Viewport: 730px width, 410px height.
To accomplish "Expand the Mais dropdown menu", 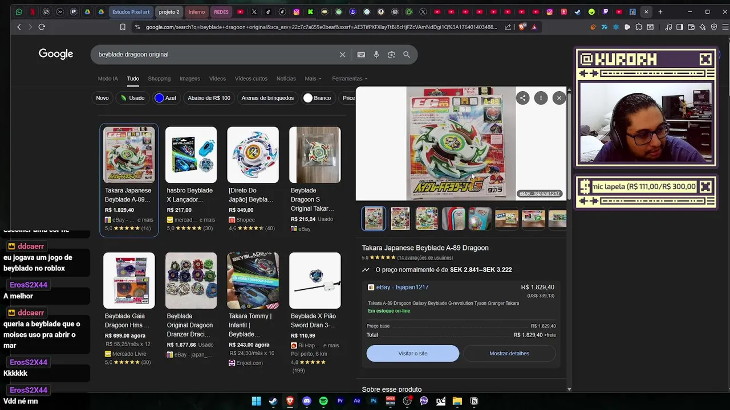I will coord(313,79).
